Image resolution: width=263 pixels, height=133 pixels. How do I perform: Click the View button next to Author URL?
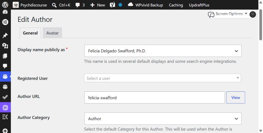coord(236,97)
